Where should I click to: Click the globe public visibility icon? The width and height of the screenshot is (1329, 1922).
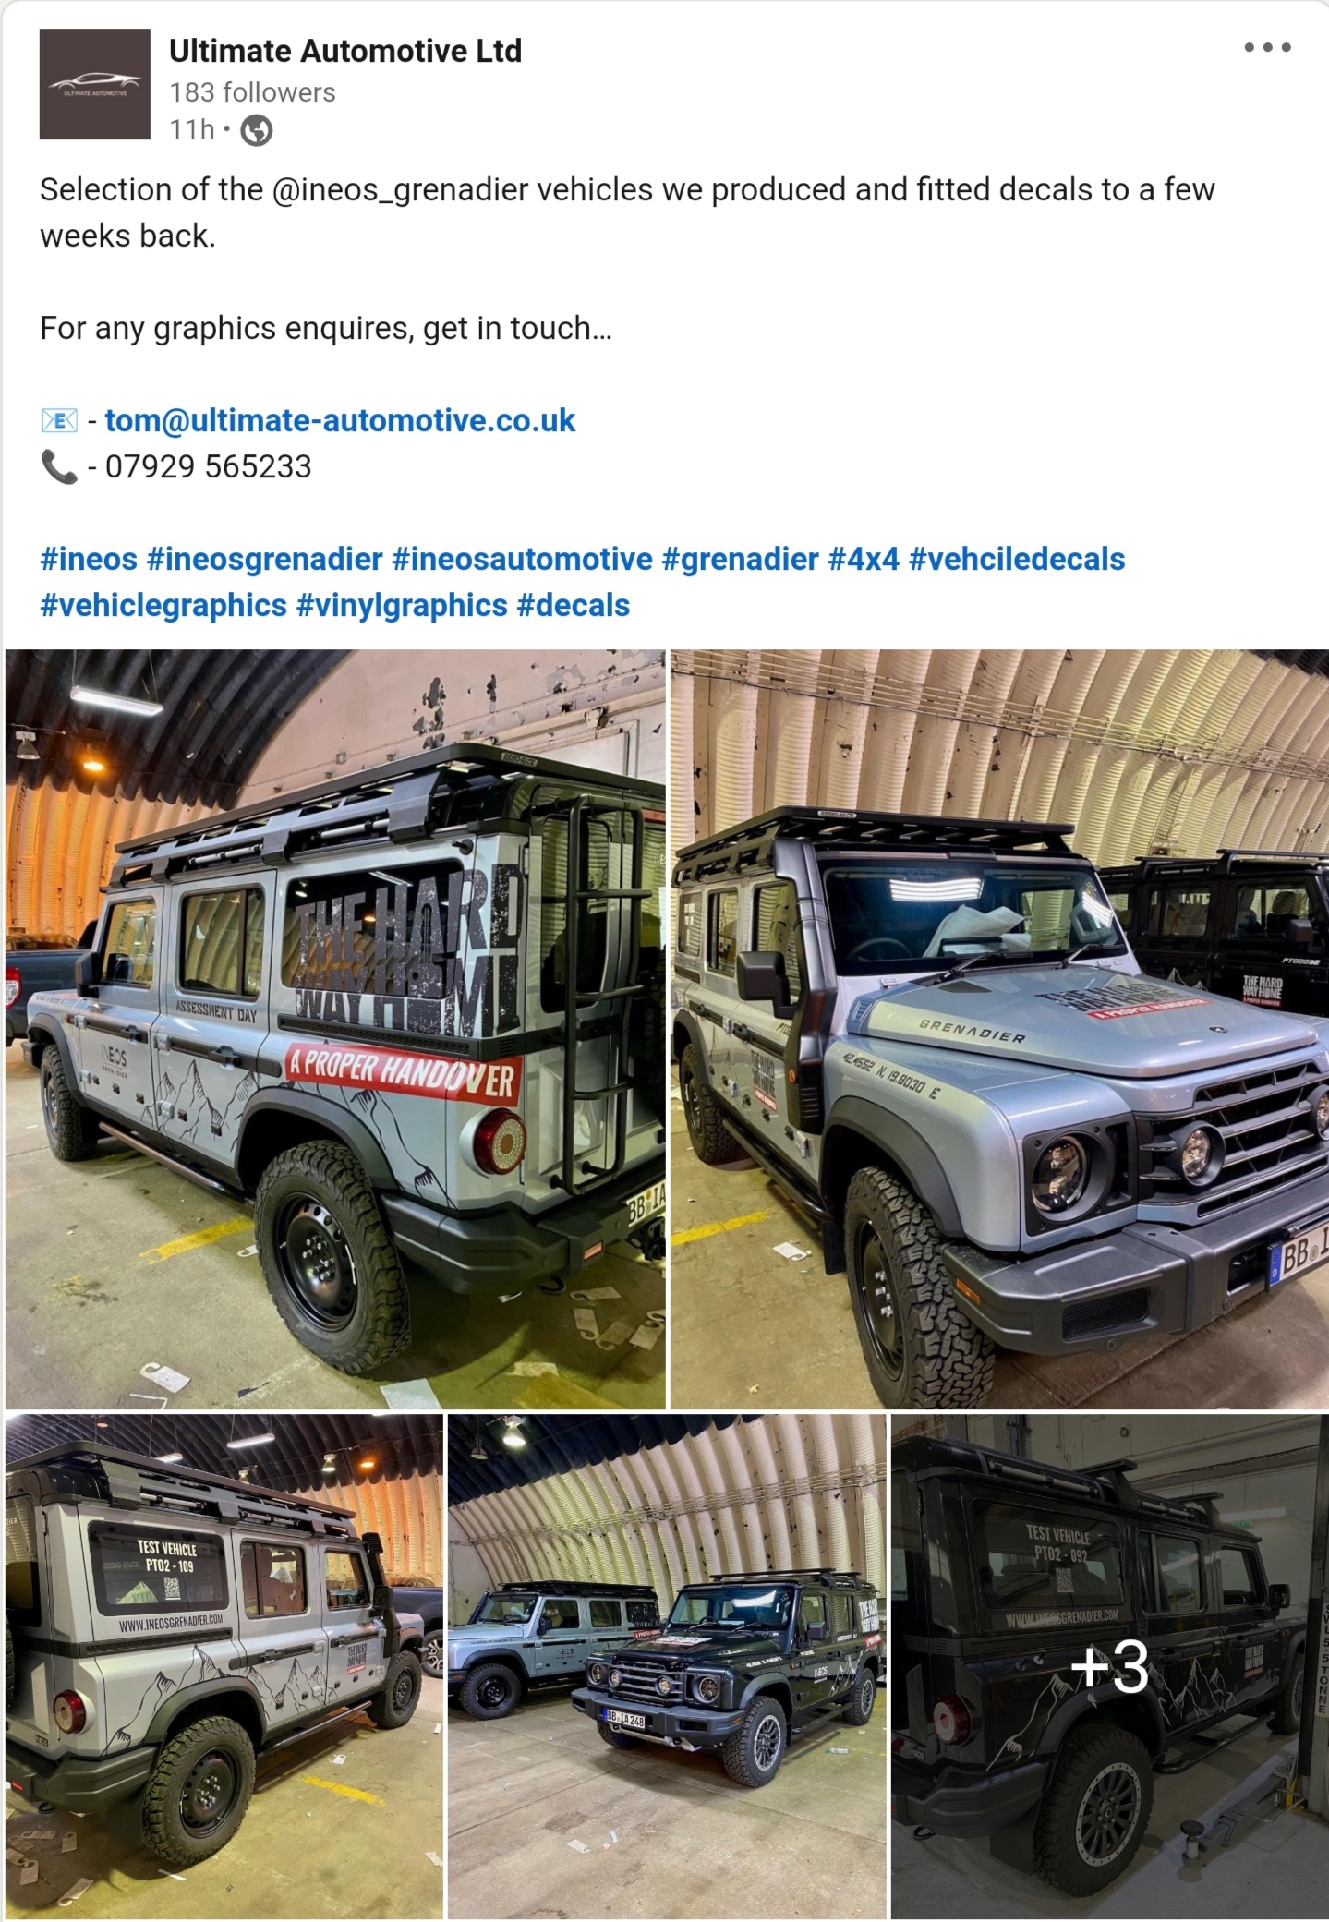point(257,131)
